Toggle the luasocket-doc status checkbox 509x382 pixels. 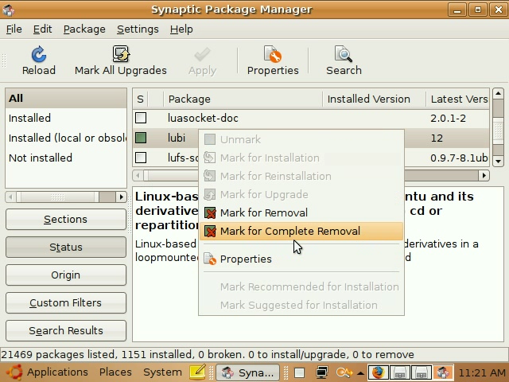click(141, 118)
